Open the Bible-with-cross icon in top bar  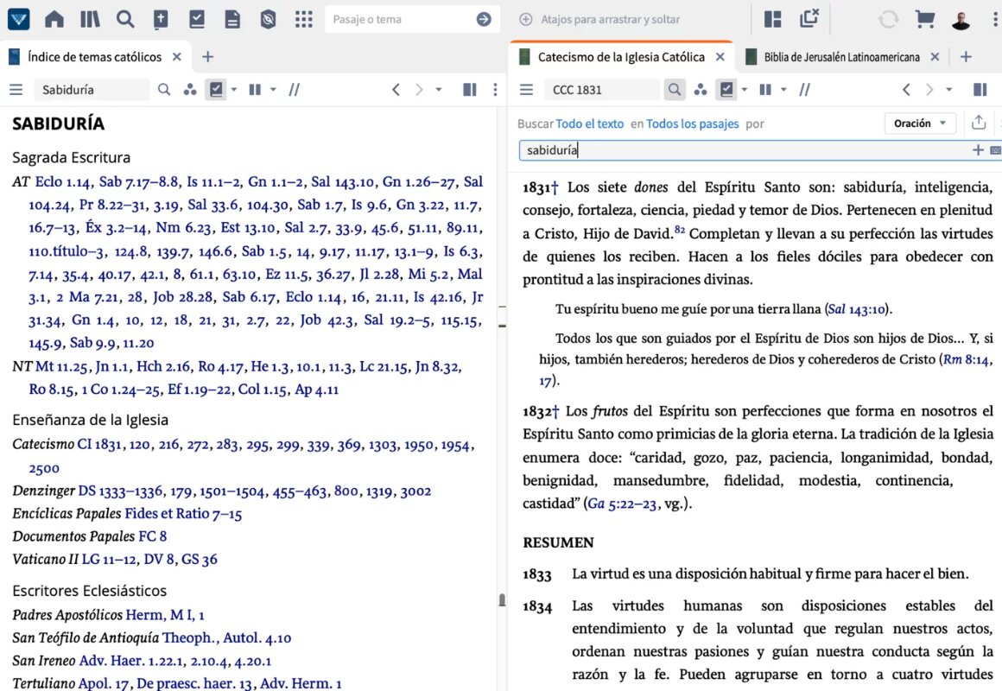click(161, 19)
